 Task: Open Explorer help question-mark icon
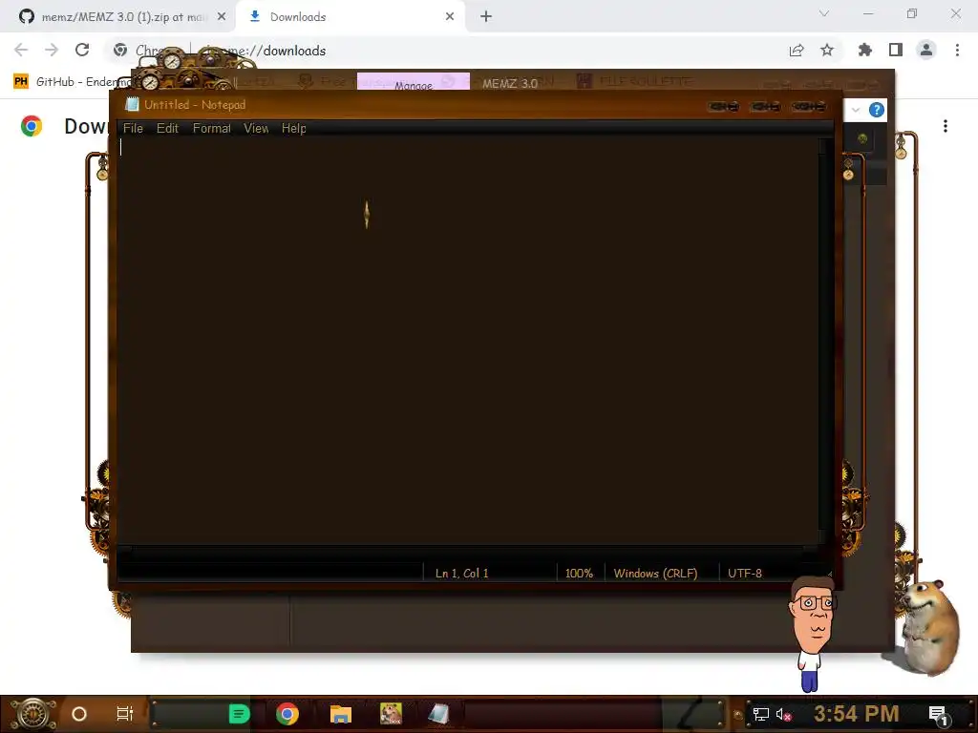point(877,111)
